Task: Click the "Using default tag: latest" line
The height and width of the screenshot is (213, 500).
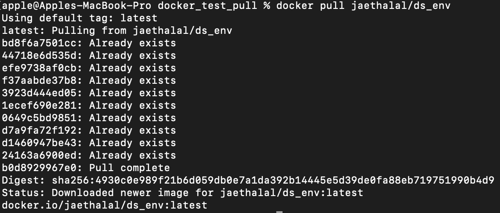Action: pyautogui.click(x=80, y=18)
